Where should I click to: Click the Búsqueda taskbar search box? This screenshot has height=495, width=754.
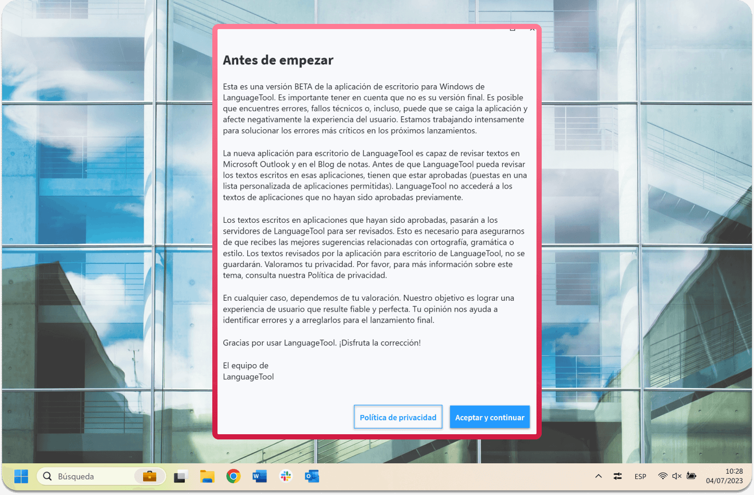tap(101, 476)
